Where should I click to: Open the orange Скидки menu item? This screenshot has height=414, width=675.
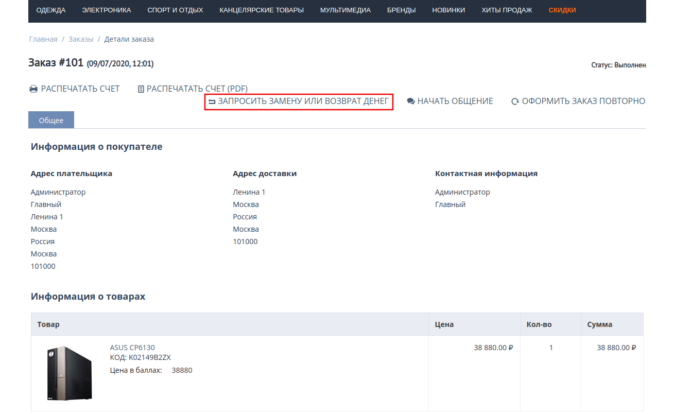[x=562, y=10]
